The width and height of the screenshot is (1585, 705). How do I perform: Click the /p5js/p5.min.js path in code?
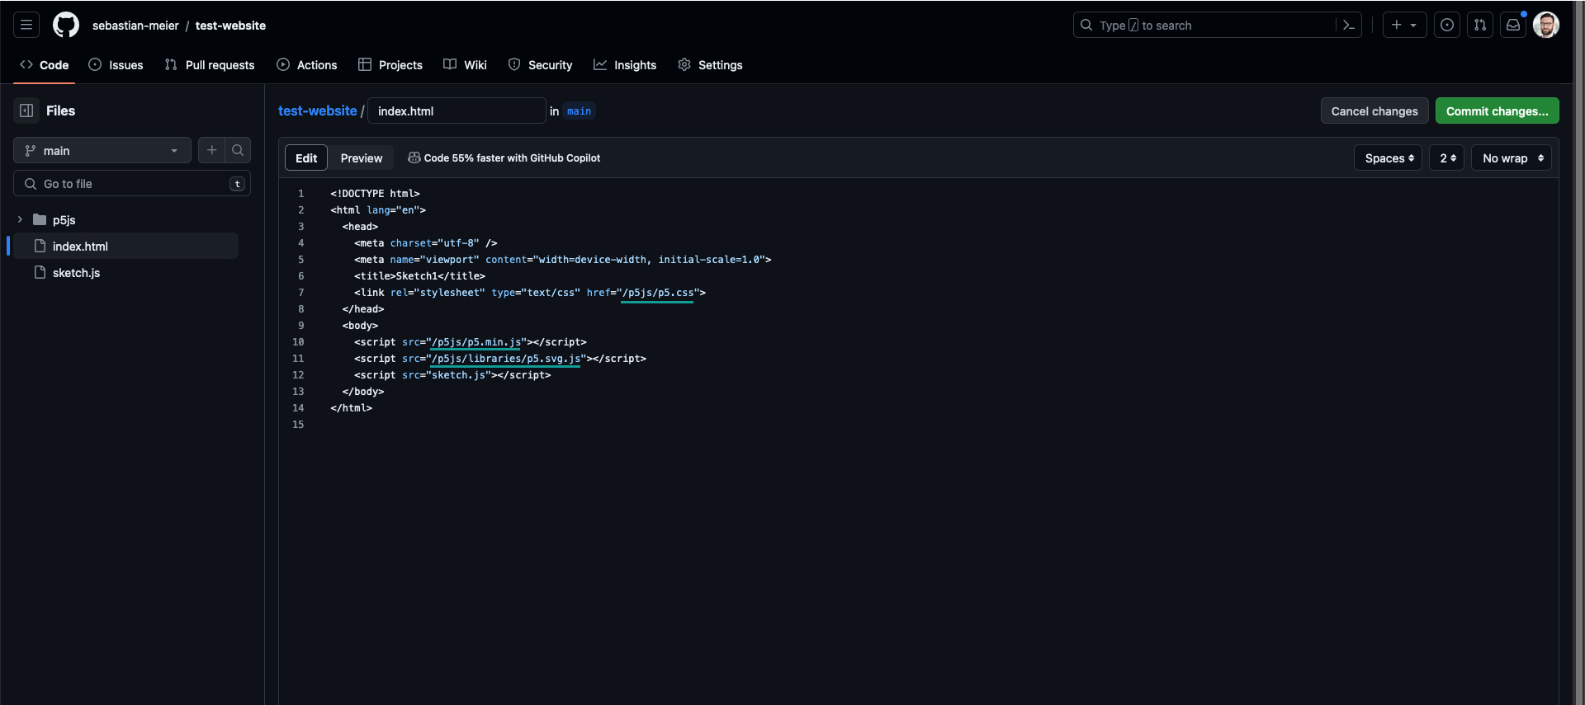tap(475, 342)
